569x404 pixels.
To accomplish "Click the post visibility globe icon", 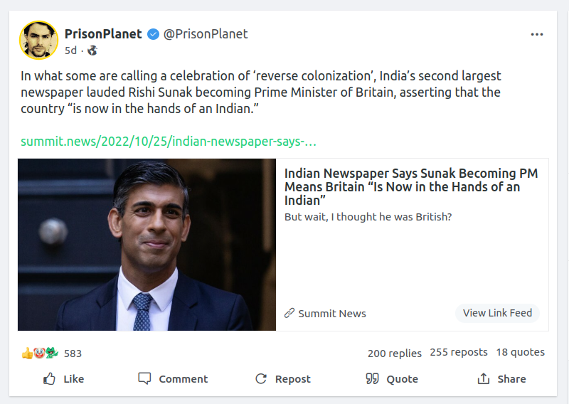I will (x=92, y=51).
